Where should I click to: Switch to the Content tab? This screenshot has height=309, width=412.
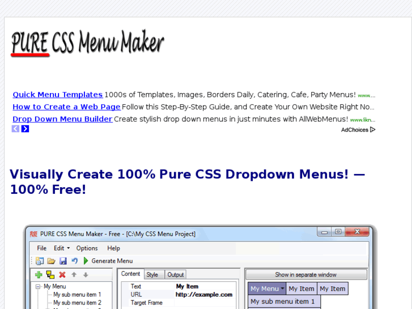(x=130, y=274)
